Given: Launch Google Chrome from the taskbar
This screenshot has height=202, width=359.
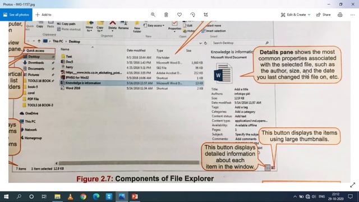Looking at the screenshot, I should coord(84,196).
